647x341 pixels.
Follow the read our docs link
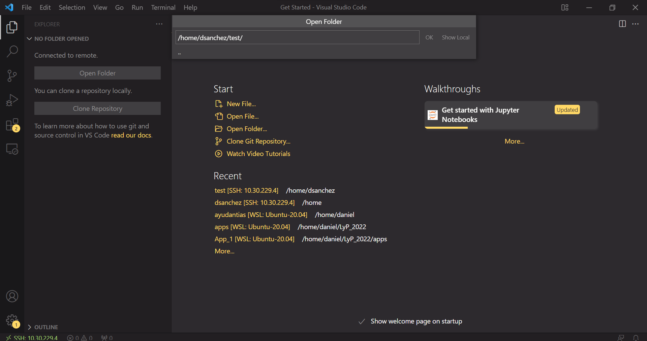click(131, 135)
